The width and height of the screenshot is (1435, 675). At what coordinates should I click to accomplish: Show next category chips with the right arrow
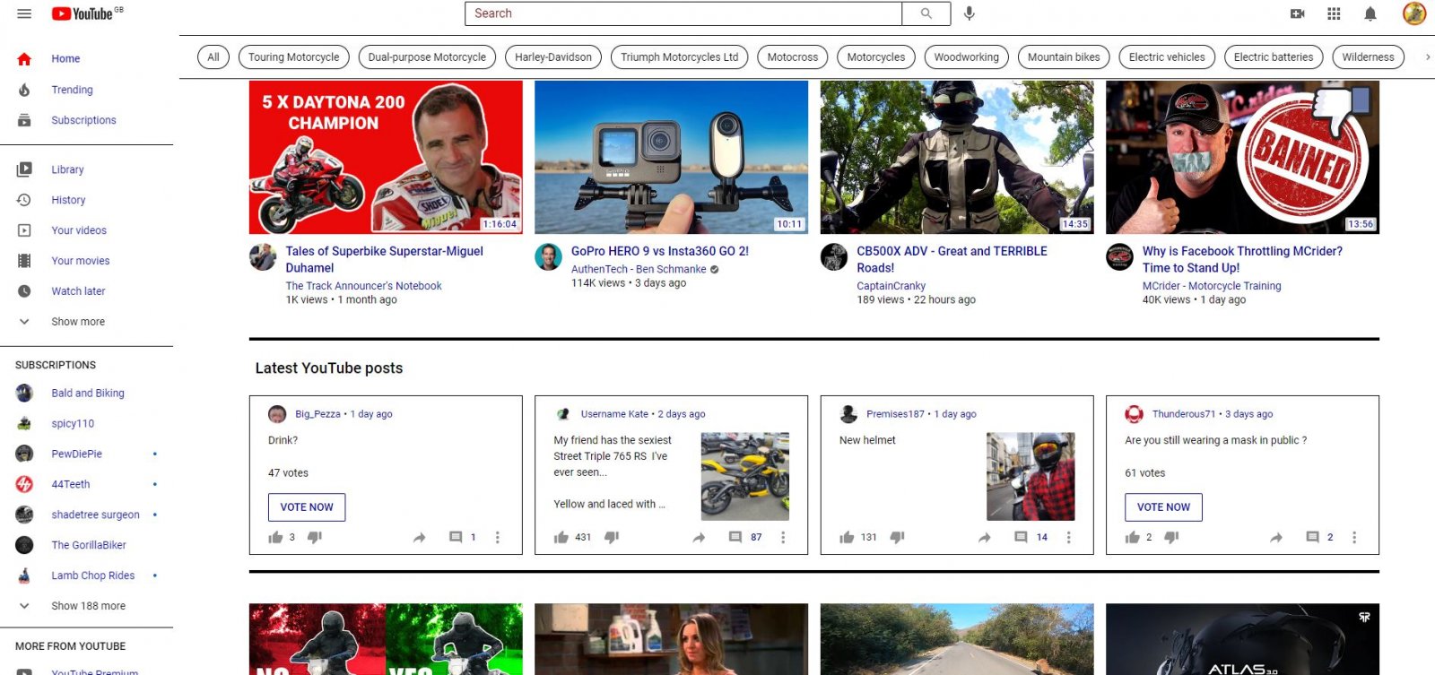click(x=1428, y=57)
